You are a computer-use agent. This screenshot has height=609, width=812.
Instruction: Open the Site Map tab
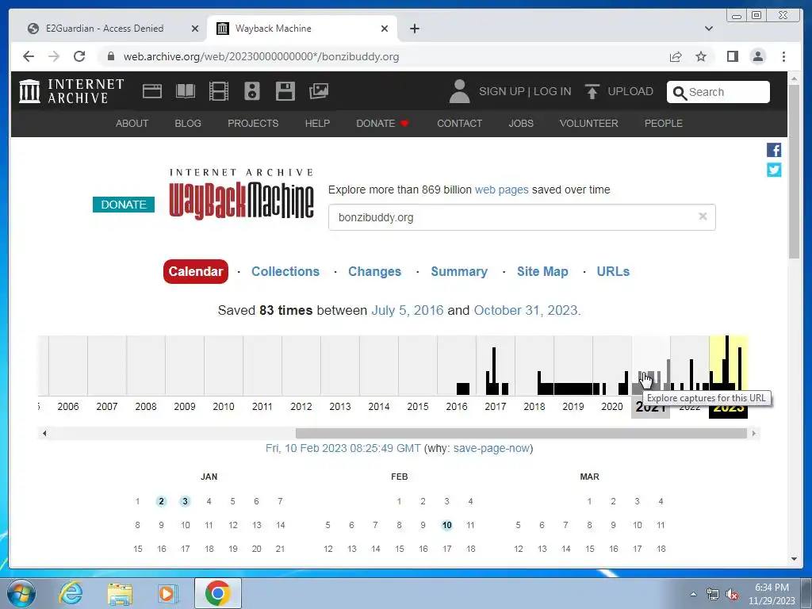click(x=542, y=271)
